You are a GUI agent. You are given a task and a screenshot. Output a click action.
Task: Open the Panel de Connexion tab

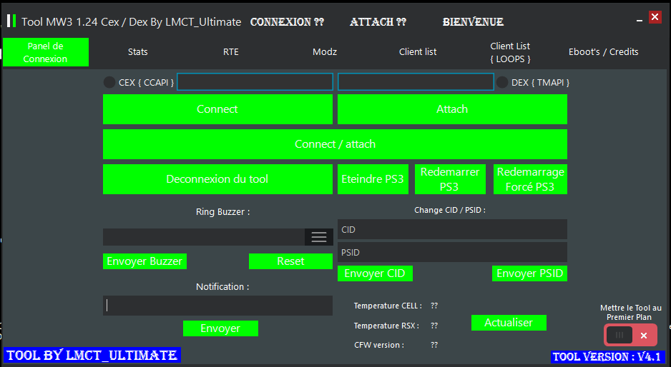tap(45, 52)
